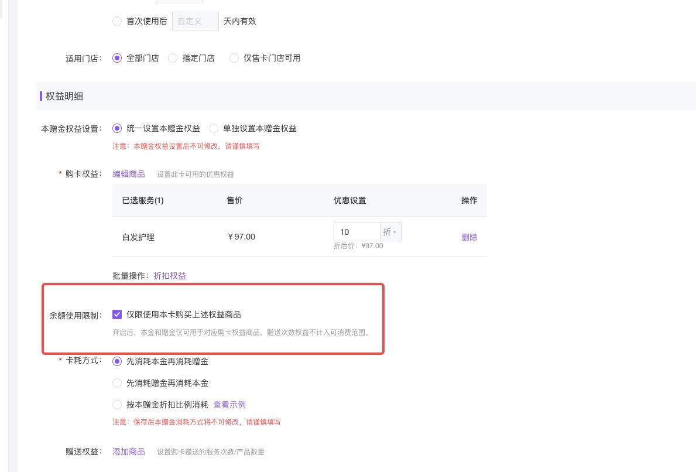
Task: Select 单独设置本赠金权益 option
Action: tap(214, 128)
